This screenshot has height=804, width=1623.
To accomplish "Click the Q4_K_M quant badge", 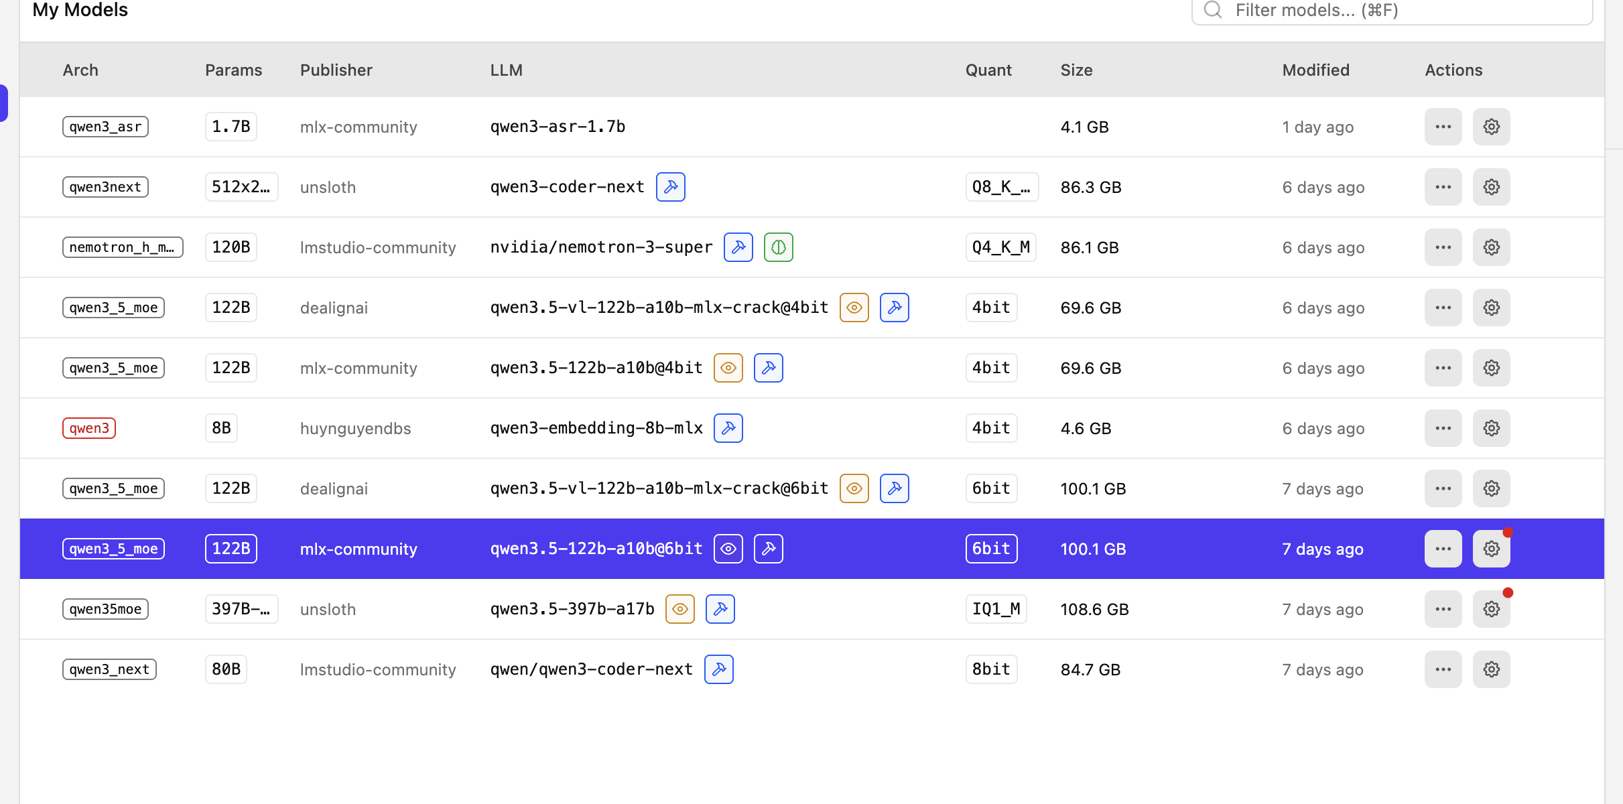I will (1000, 247).
